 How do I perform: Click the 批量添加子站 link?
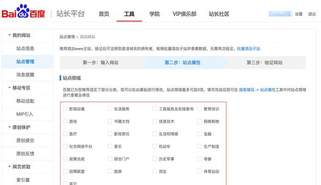(x=248, y=49)
